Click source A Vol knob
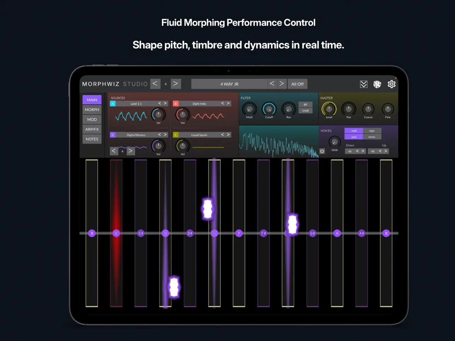This screenshot has height=341, width=455. pos(158,115)
